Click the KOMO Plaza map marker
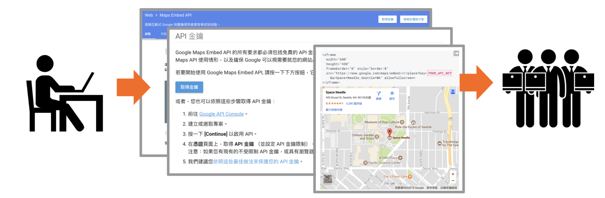The width and height of the screenshot is (605, 198). [400, 158]
